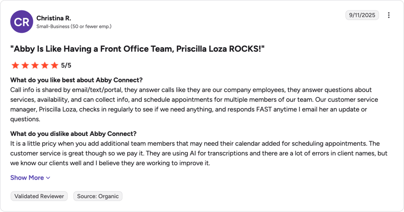Click the paragraph beginning 'It is a little pricy'
Screen dimensions: 404x212
point(199,153)
